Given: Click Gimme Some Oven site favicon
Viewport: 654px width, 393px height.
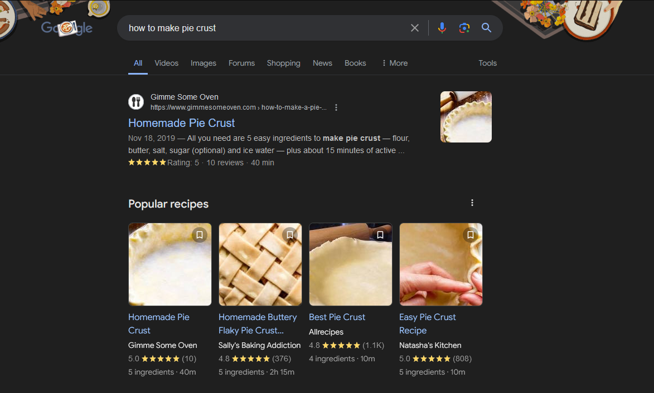Looking at the screenshot, I should click(x=136, y=102).
